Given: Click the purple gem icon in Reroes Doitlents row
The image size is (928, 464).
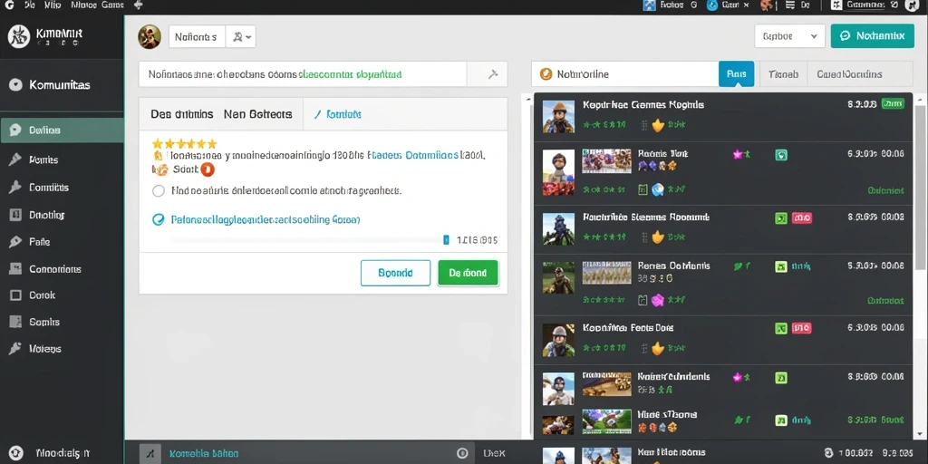Looking at the screenshot, I should pos(658,300).
